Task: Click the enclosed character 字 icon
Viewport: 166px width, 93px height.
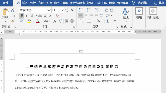Action: (72, 21)
